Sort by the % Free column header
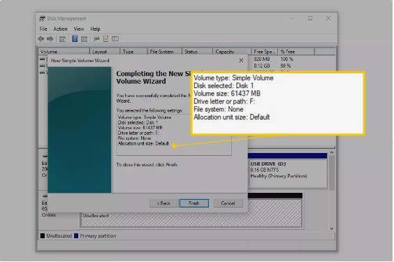 296,52
